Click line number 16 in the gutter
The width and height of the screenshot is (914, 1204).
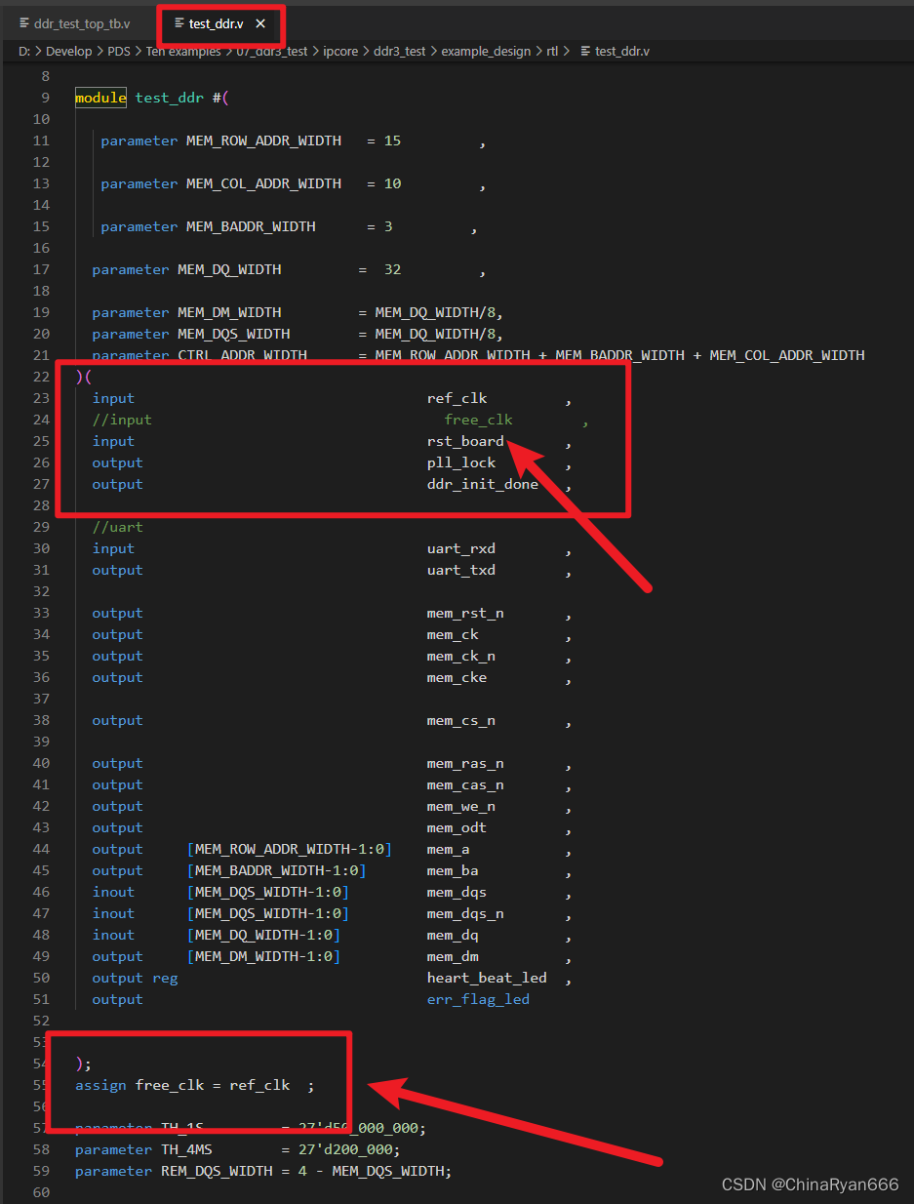41,248
